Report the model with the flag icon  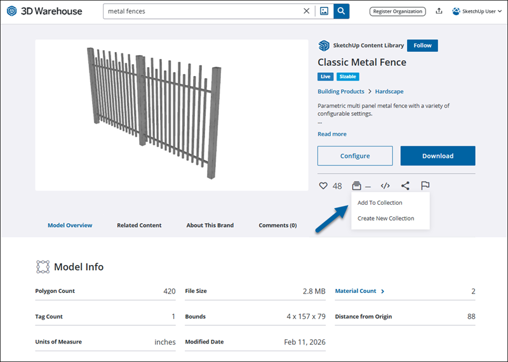click(x=425, y=186)
